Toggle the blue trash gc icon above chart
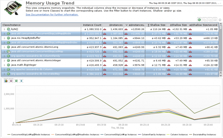Viewport: 223px width, 138px height. [21, 81]
